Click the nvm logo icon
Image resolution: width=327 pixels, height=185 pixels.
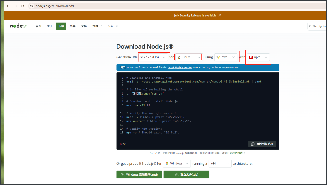pyautogui.click(x=218, y=57)
